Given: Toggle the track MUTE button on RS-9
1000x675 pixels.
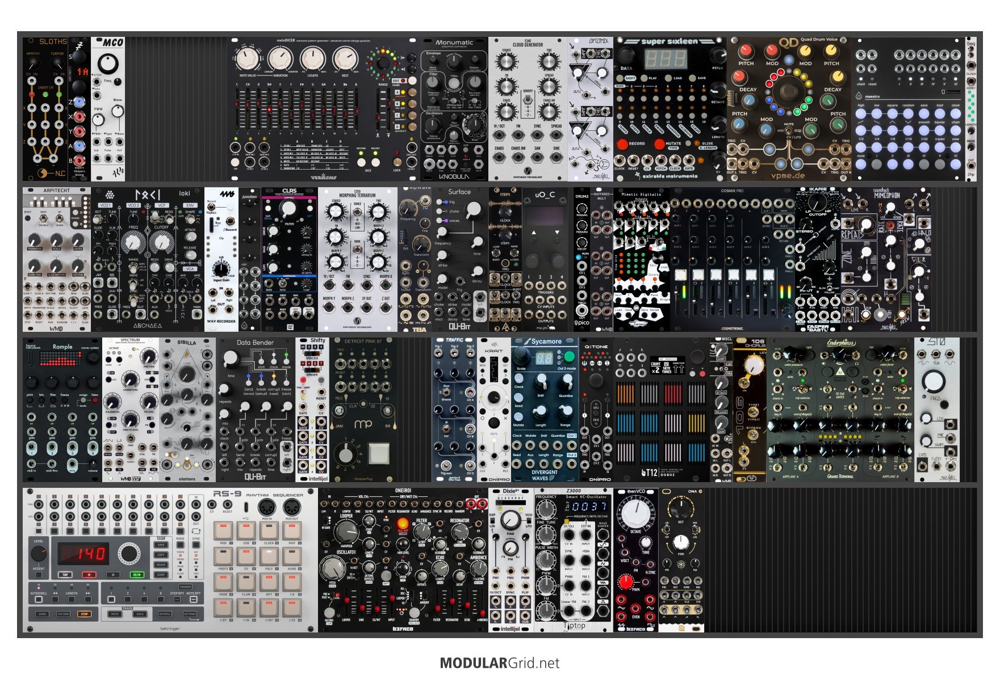Looking at the screenshot, I should pyautogui.click(x=115, y=614).
